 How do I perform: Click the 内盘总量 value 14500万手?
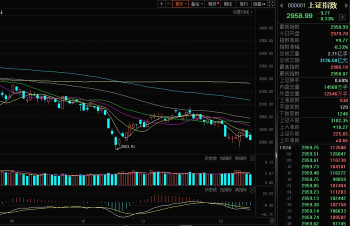pyautogui.click(x=335, y=87)
